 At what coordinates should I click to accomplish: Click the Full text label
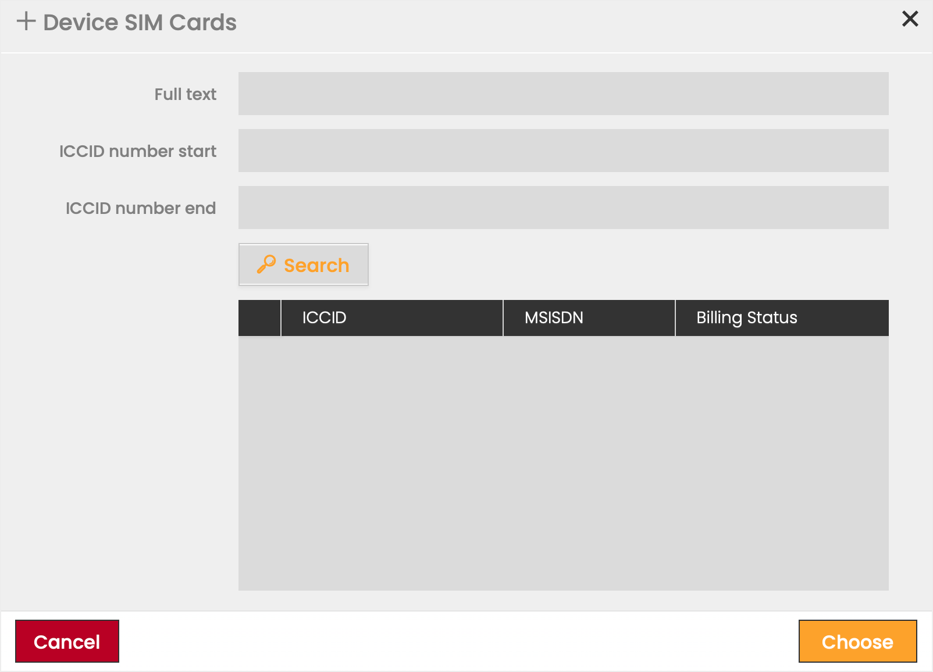pyautogui.click(x=185, y=94)
